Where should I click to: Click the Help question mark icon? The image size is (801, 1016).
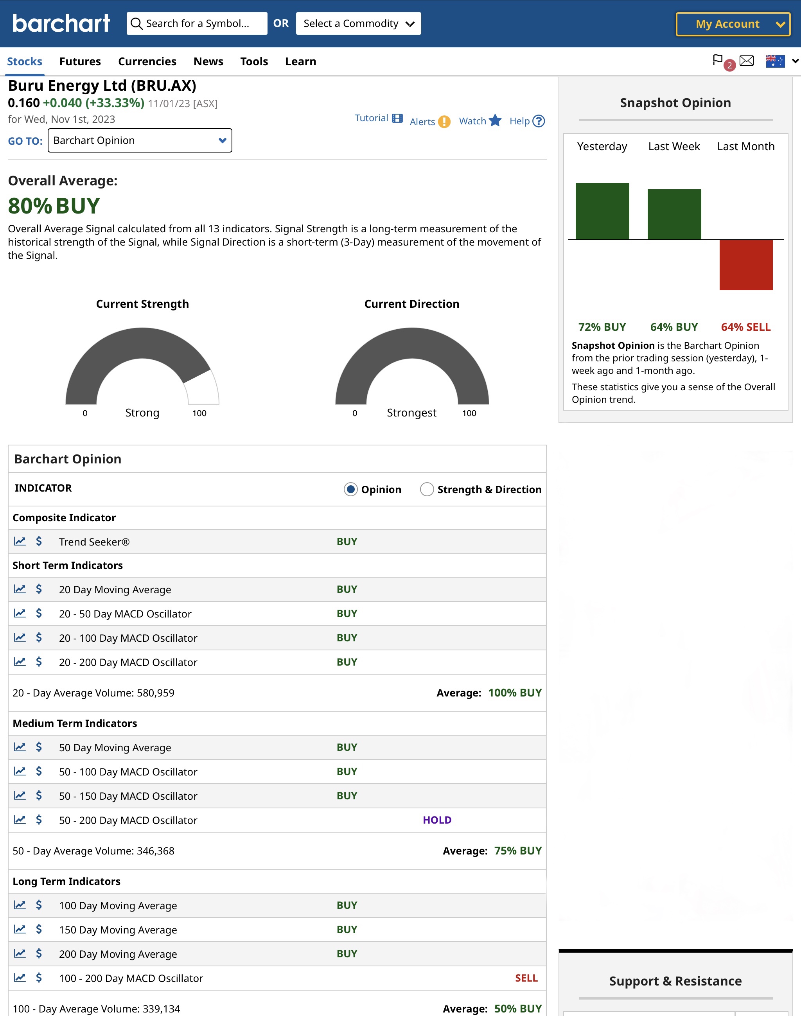[x=539, y=121]
